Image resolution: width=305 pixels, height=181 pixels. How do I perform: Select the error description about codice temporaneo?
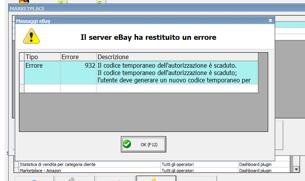177,73
